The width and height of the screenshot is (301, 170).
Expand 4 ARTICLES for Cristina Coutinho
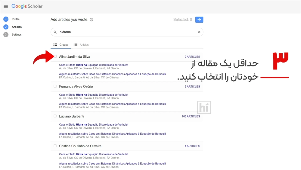[192, 146]
